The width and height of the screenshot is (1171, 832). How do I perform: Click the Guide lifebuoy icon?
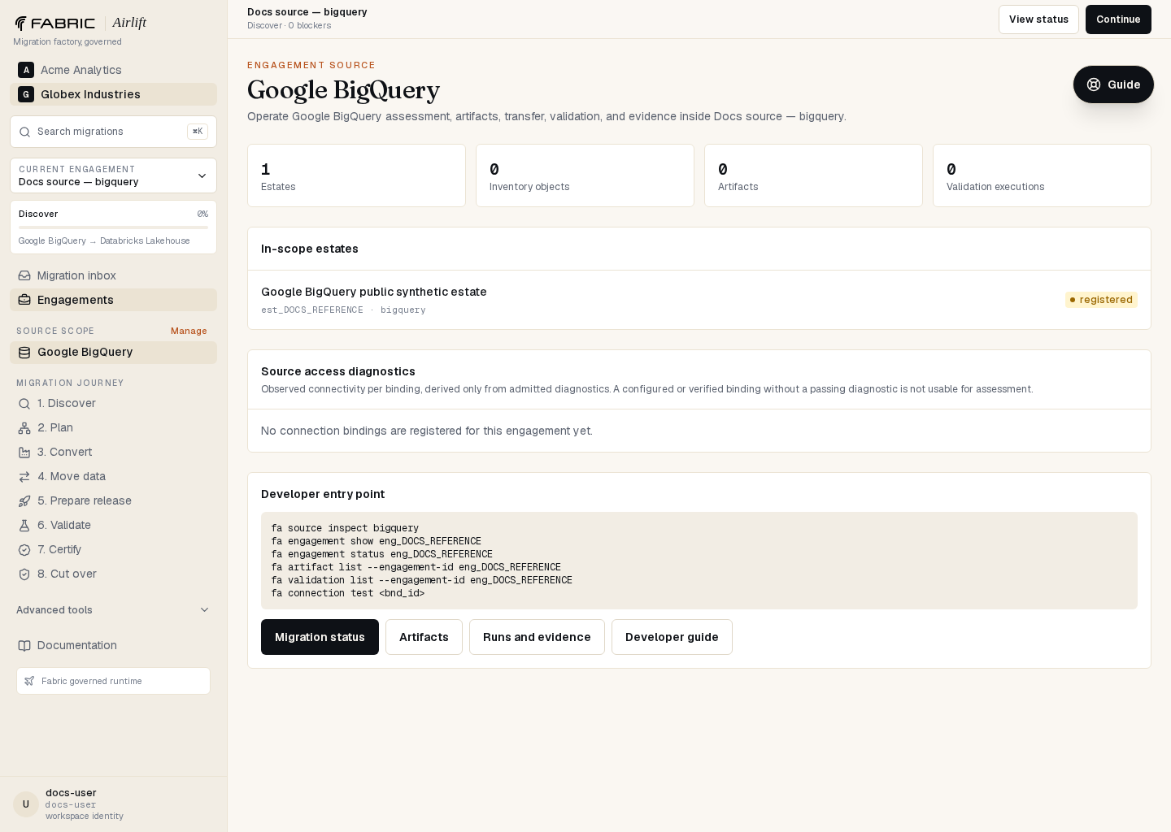(1094, 84)
